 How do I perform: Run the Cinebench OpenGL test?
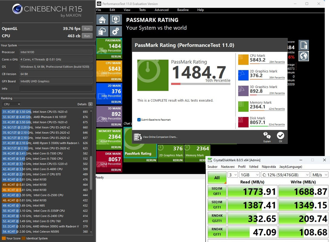[x=87, y=29]
